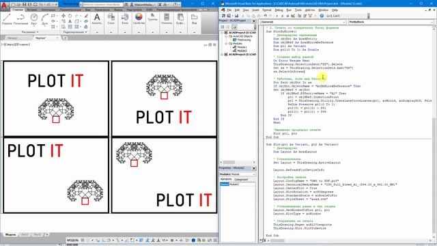
Task: Click the Run Sub play icon in VBA toolbar
Action: [277, 16]
